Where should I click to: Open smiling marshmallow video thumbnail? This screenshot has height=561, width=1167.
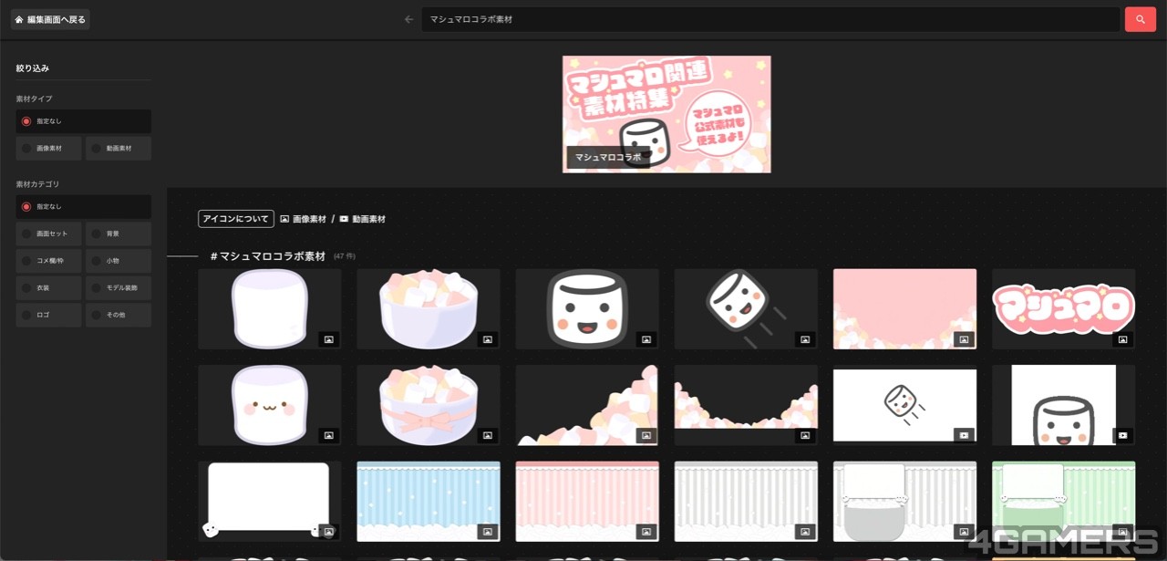click(1063, 405)
